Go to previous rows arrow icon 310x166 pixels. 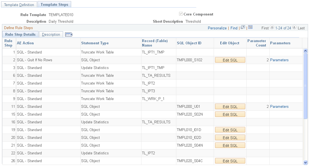(272, 27)
